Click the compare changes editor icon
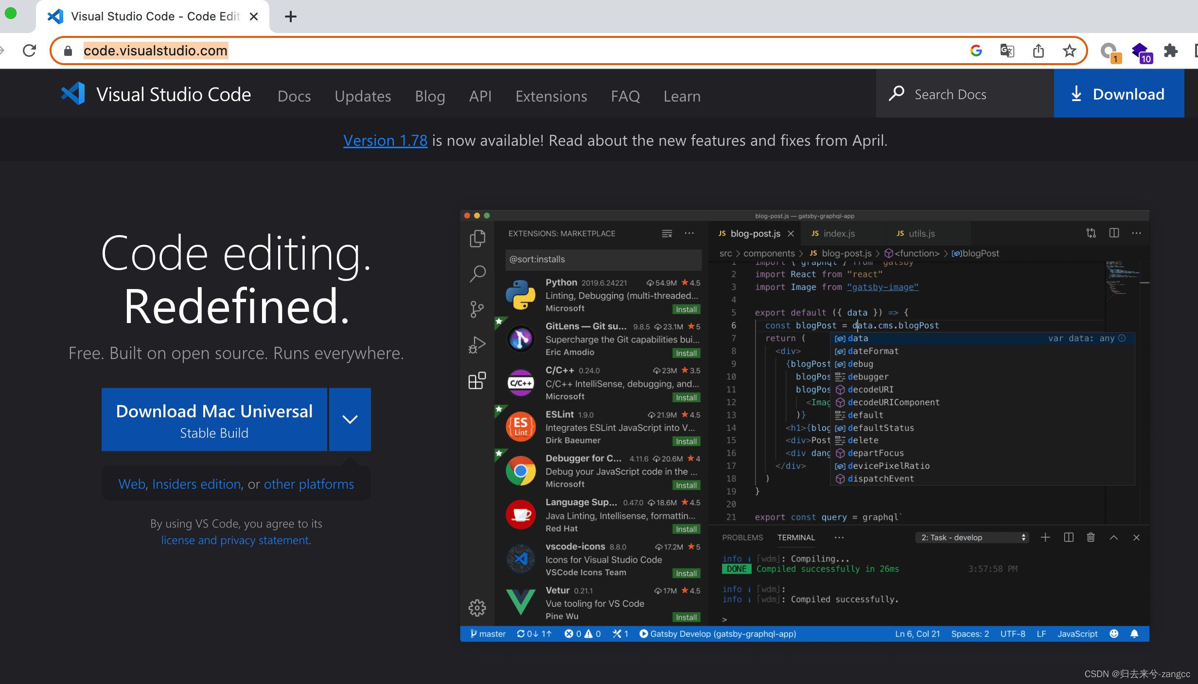The image size is (1198, 684). (x=1091, y=233)
